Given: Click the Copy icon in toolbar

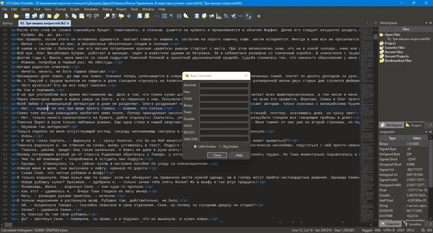Looking at the screenshot, I should click(x=74, y=16).
